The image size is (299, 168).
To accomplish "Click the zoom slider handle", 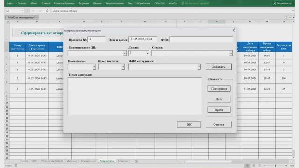I will [275, 166].
